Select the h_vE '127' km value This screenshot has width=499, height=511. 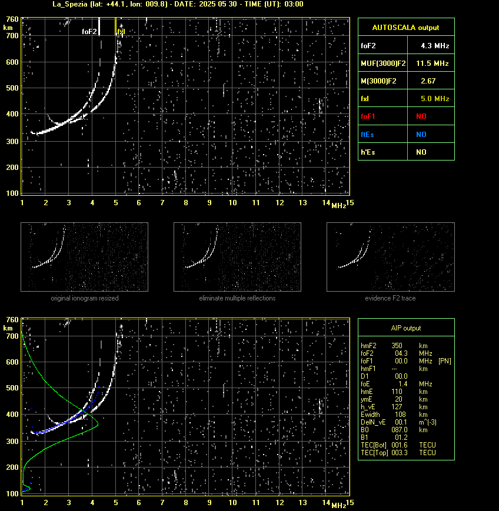(x=397, y=407)
